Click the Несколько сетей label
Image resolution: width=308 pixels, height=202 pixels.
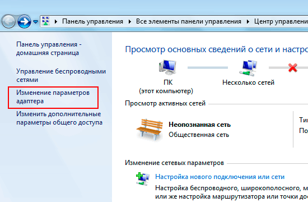pyautogui.click(x=248, y=82)
